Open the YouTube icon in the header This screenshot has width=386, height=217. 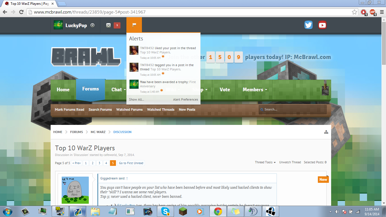322,25
